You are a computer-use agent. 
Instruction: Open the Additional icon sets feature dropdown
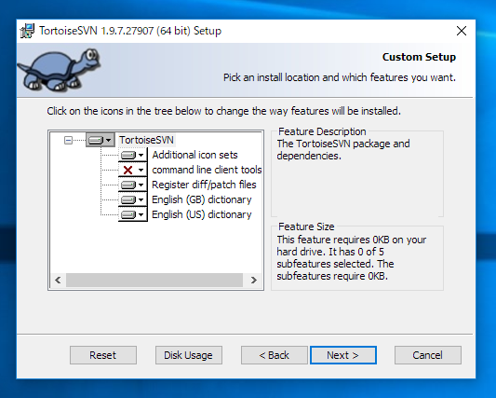(x=132, y=155)
